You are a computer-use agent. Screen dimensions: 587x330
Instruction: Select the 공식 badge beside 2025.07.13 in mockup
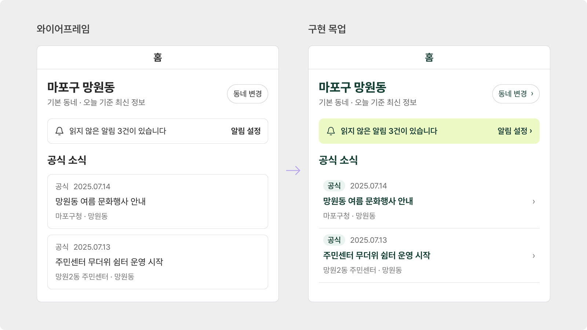(334, 240)
